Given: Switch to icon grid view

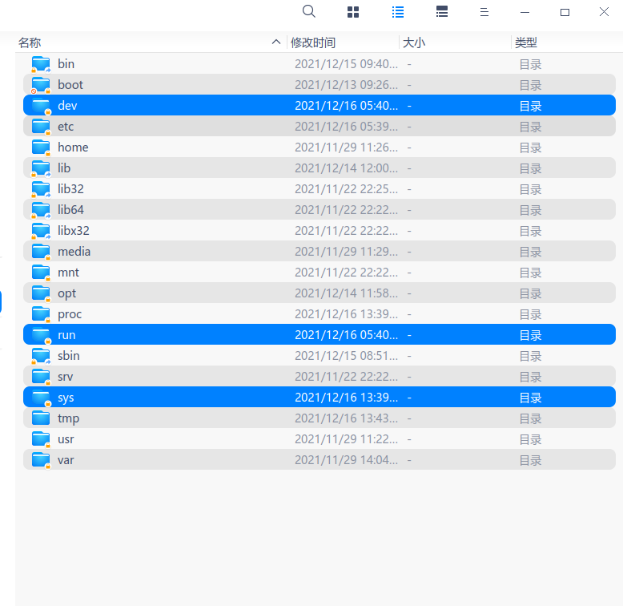Looking at the screenshot, I should point(353,12).
